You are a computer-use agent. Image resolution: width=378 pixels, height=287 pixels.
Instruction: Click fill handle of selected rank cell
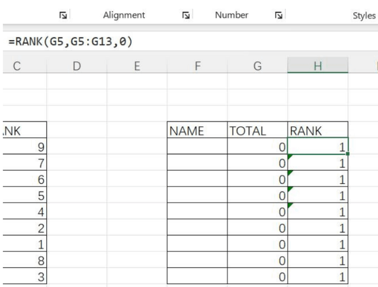pos(348,154)
